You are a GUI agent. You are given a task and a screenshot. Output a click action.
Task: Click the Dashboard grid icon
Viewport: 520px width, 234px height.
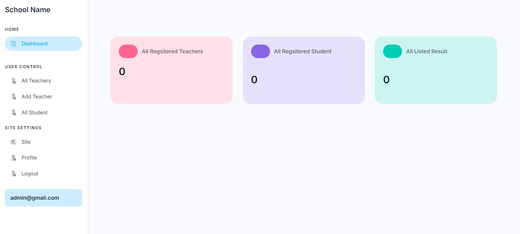[x=13, y=44]
